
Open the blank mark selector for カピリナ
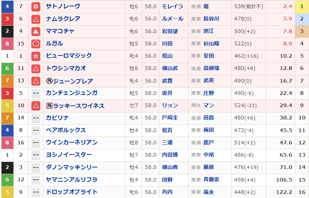point(36,118)
